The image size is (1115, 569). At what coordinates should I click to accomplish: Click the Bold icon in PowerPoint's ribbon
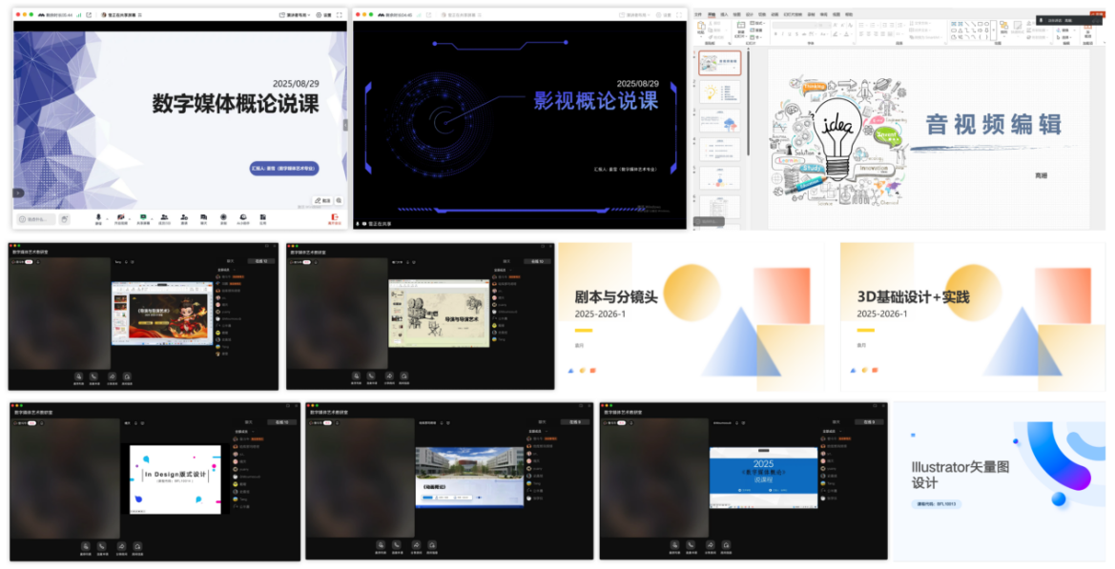(774, 33)
